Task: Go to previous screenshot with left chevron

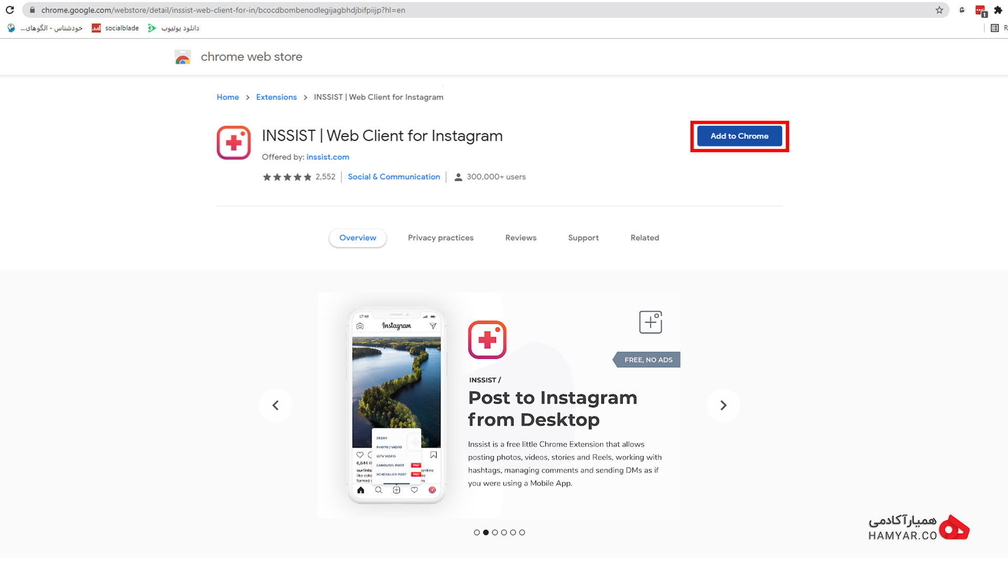Action: point(275,405)
